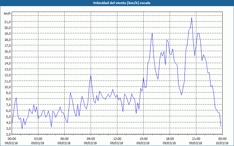Click the '4,0' y-axis label

pos(8,122)
